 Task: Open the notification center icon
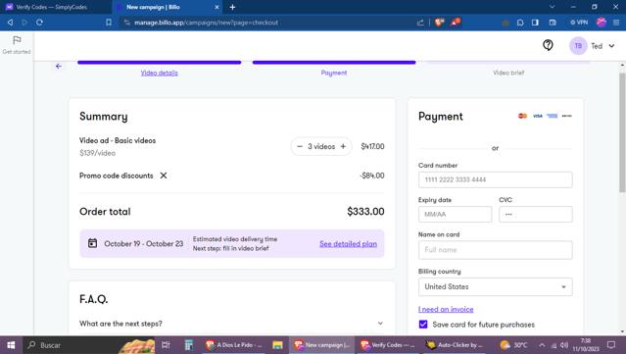611,345
